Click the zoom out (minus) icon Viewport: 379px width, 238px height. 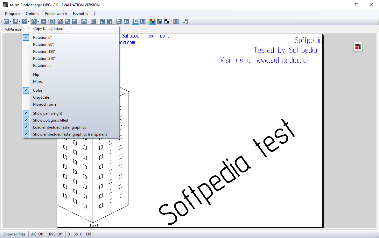point(75,22)
